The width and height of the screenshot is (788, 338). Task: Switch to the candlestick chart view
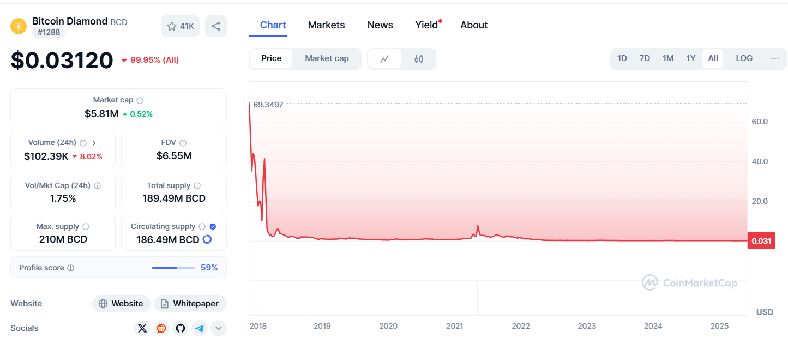419,59
